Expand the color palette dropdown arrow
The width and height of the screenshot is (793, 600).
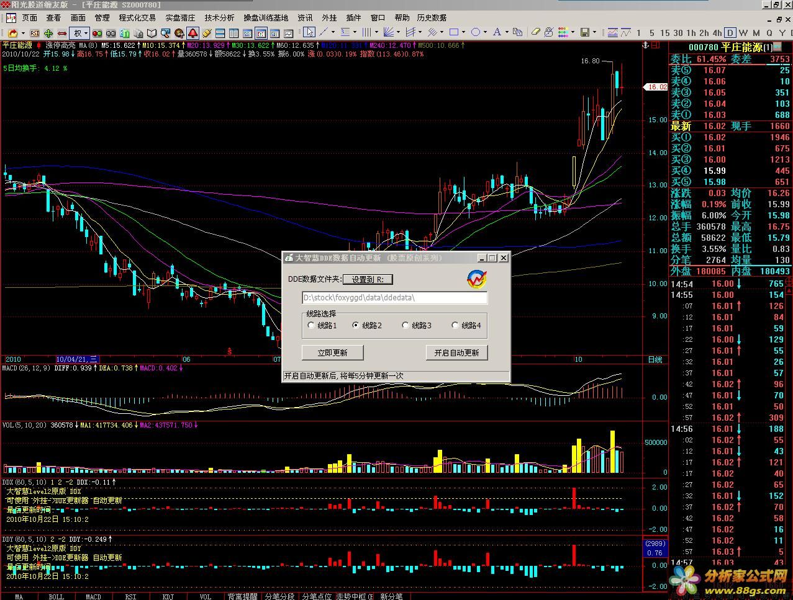click(573, 32)
